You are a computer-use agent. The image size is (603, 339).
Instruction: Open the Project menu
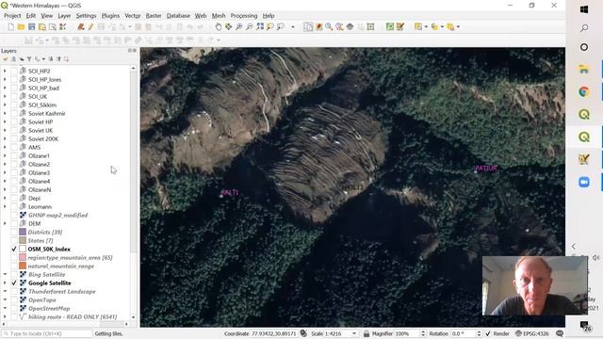tap(12, 16)
